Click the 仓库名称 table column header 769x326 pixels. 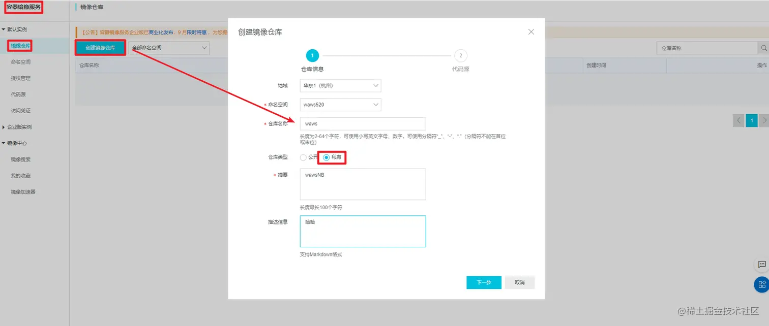(x=88, y=66)
